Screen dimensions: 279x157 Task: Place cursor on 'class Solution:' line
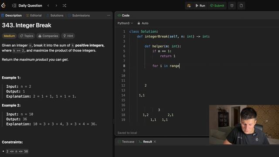(x=143, y=31)
